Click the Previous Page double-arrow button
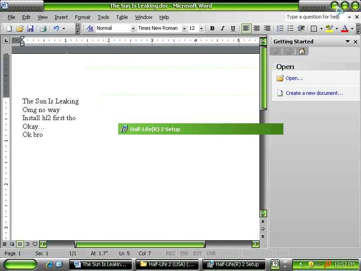The image size is (361, 271). 263,221
